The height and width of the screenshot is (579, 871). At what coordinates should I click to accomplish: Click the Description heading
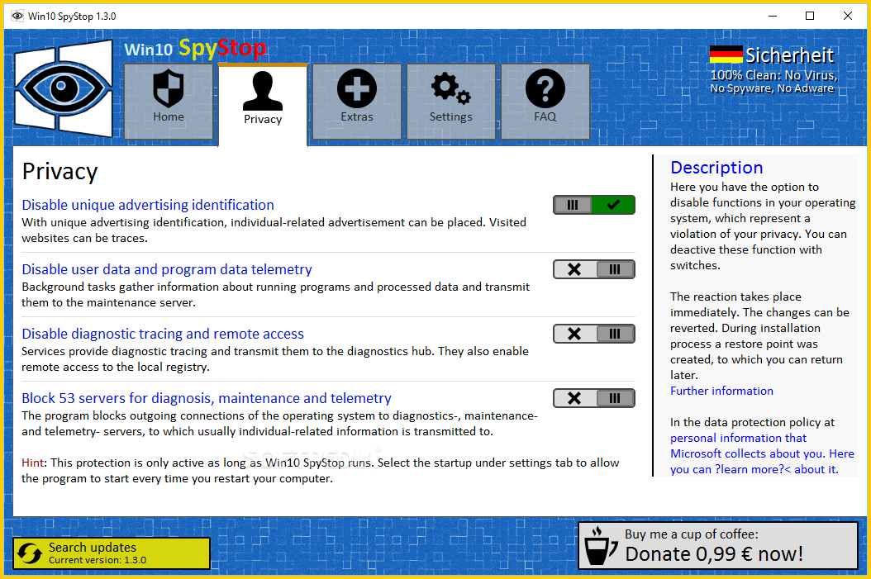tap(716, 168)
